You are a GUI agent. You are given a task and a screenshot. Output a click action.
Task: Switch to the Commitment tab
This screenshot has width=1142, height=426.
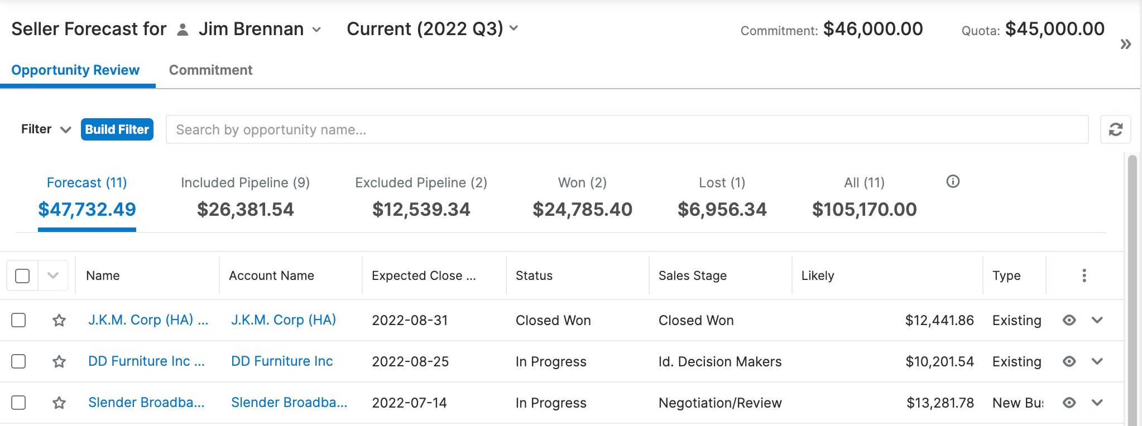tap(210, 70)
